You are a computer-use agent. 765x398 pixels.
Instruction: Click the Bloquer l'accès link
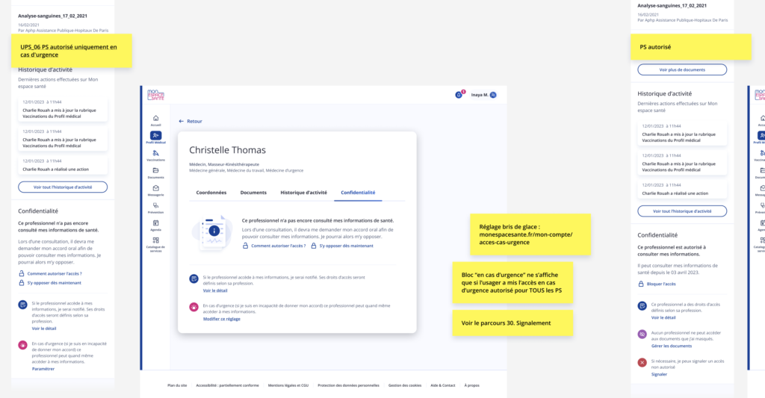click(663, 285)
